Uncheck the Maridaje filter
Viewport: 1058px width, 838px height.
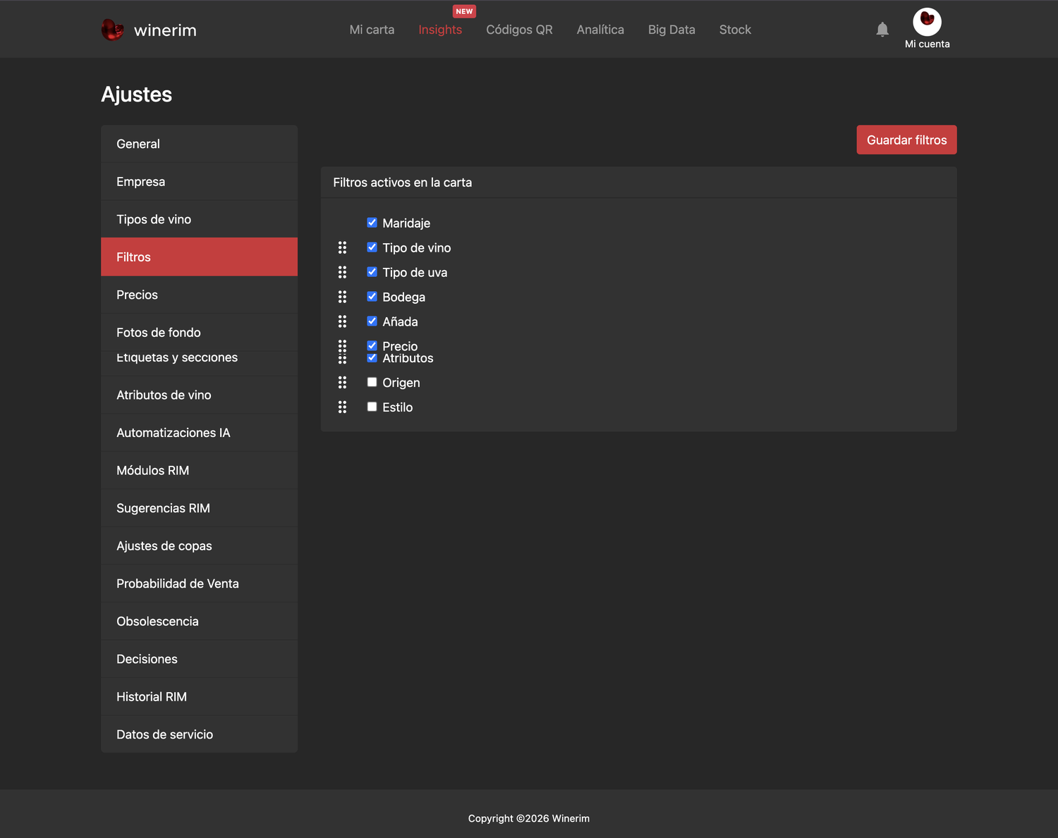372,223
